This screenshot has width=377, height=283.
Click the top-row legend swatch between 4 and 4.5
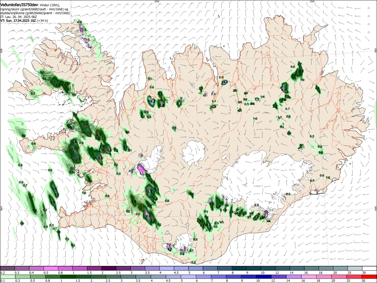167,269
